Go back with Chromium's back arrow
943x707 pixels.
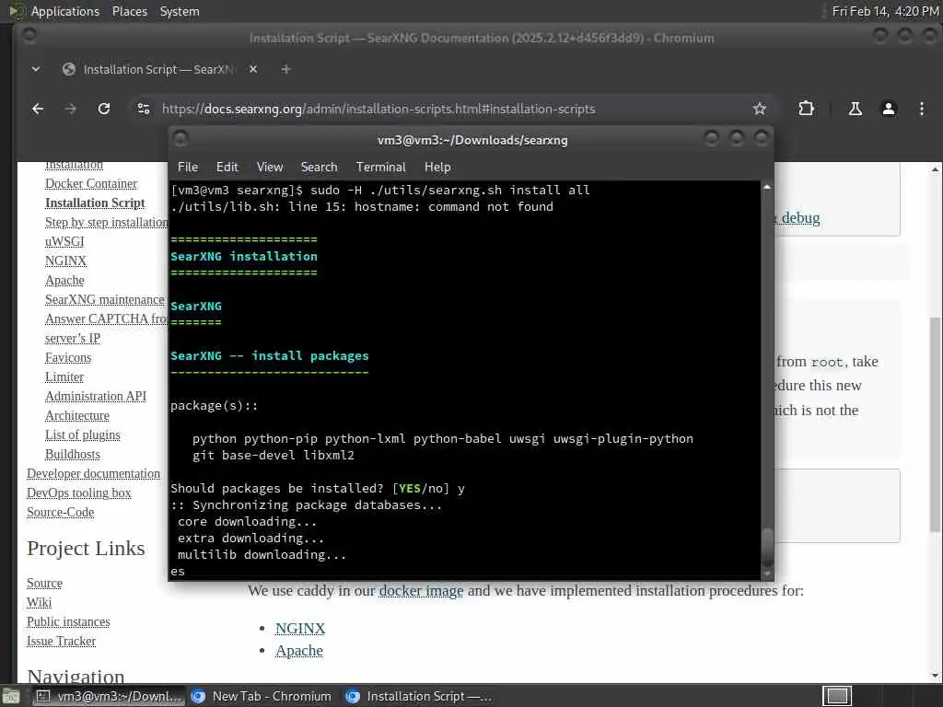37,109
